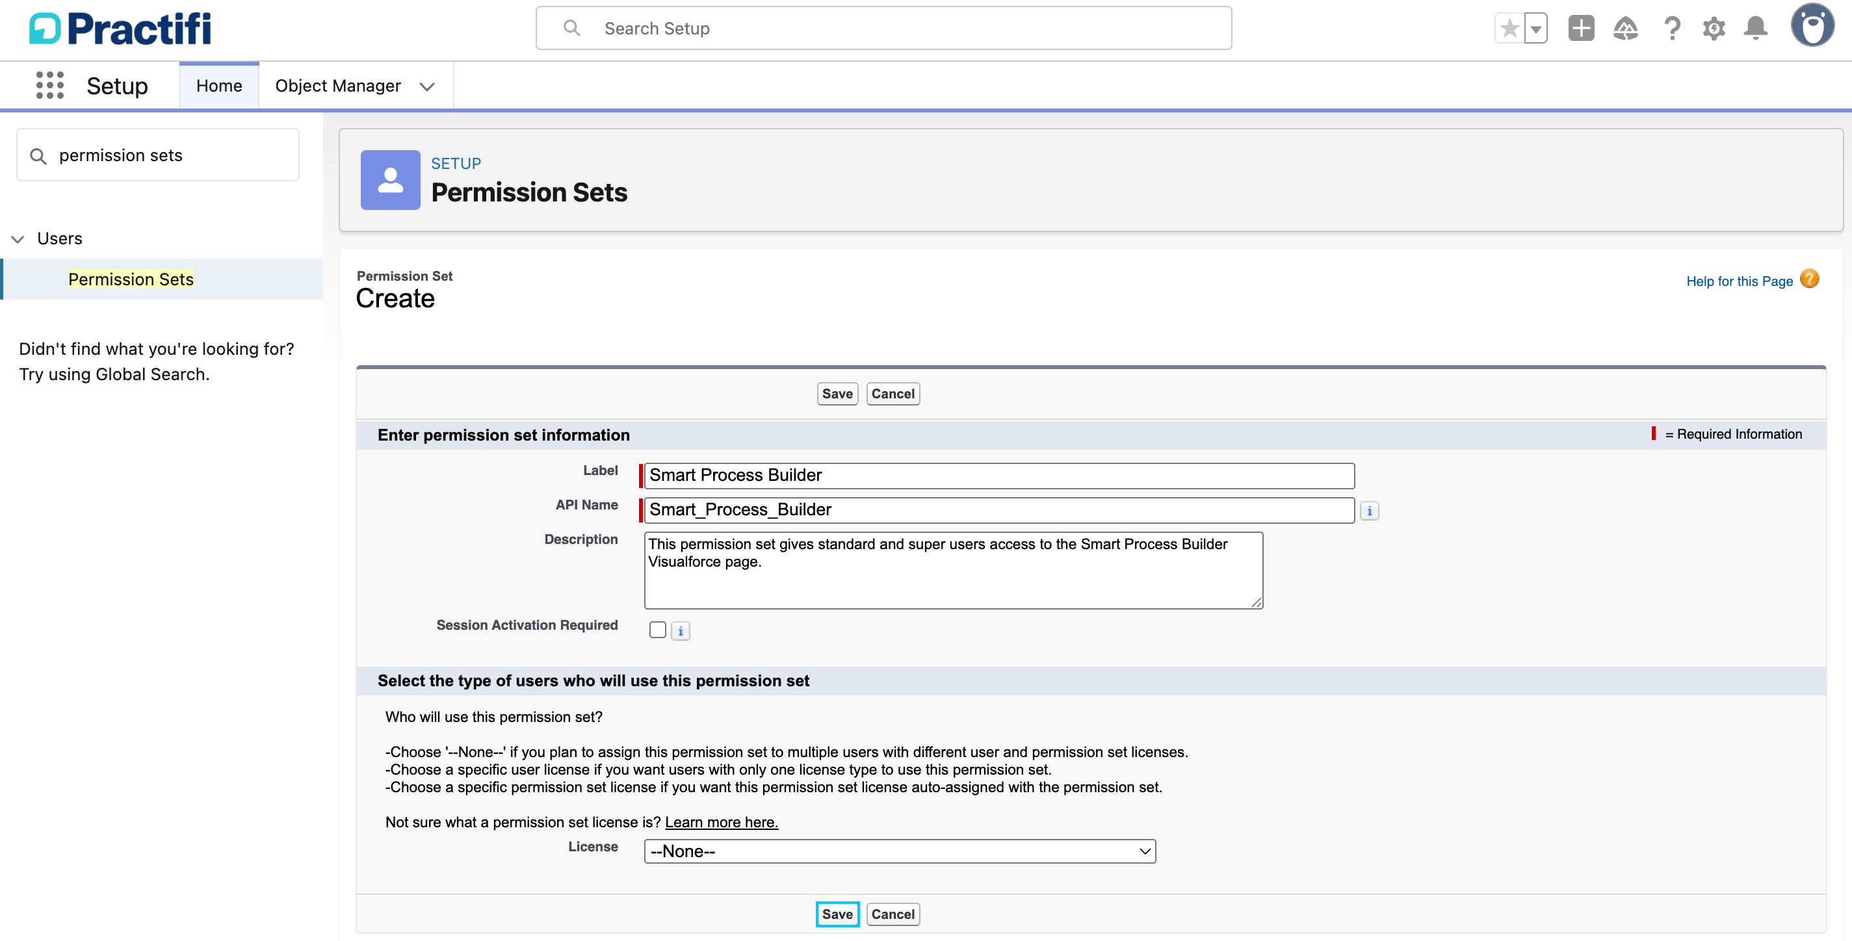Image resolution: width=1852 pixels, height=941 pixels.
Task: Open the user profile avatar
Action: (1812, 26)
